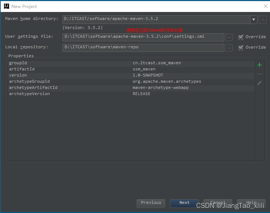Click the pencil edit property icon
Screen dimensions: 270x213
click(x=259, y=83)
